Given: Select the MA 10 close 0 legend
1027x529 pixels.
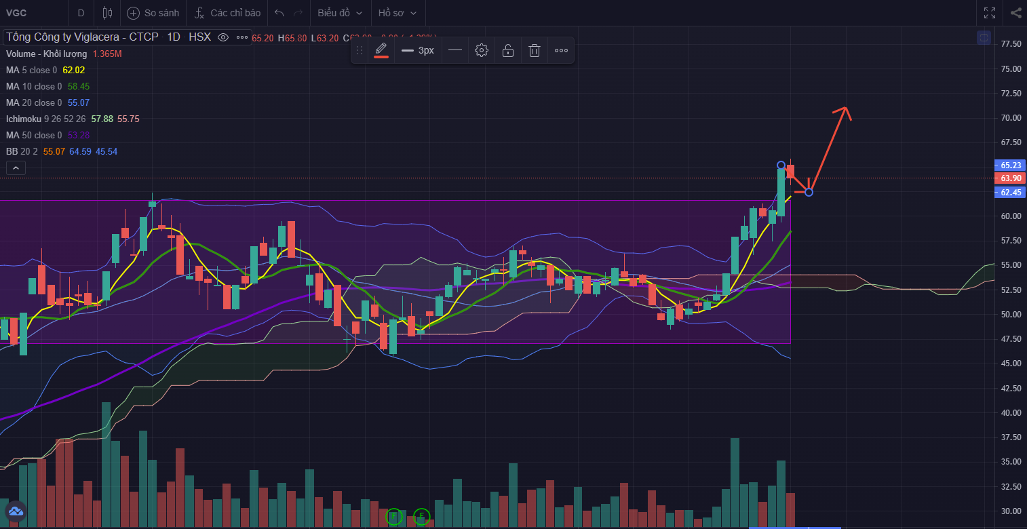Looking at the screenshot, I should [x=34, y=86].
